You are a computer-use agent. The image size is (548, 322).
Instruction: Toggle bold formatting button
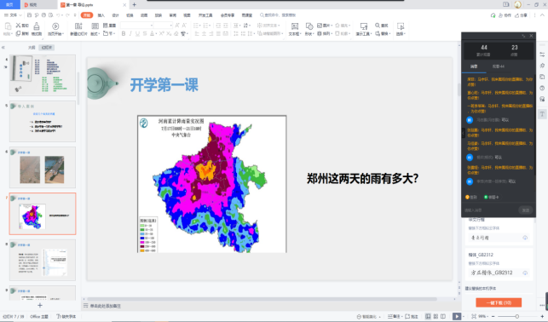click(x=124, y=33)
